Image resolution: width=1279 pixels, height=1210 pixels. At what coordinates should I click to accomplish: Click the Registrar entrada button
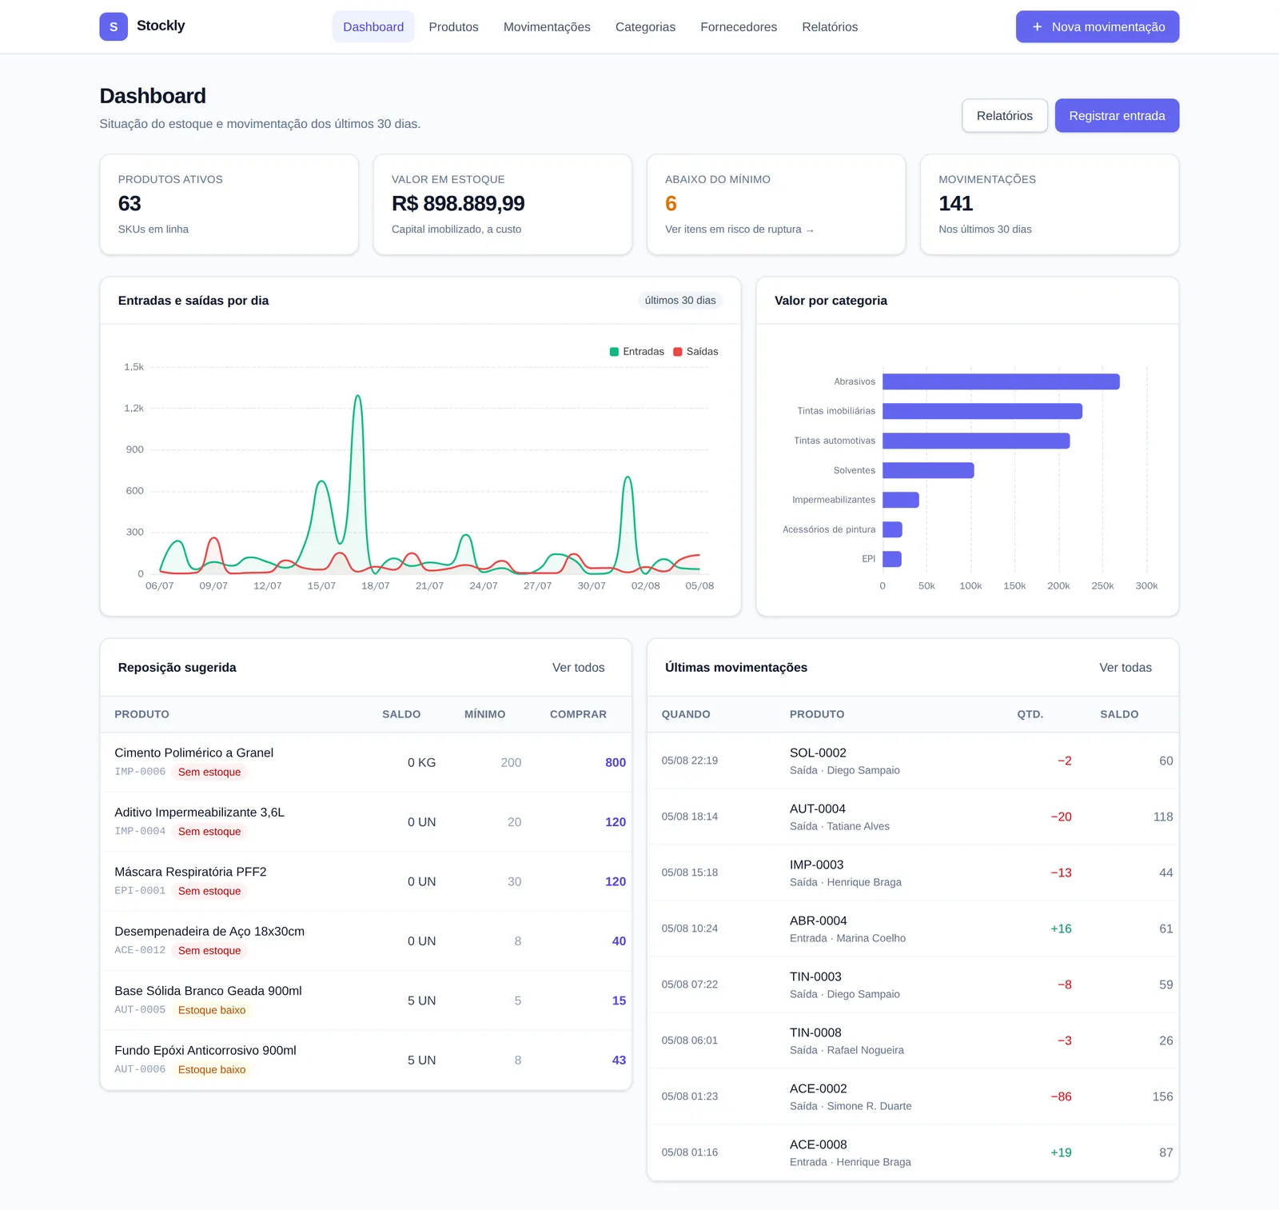tap(1117, 116)
